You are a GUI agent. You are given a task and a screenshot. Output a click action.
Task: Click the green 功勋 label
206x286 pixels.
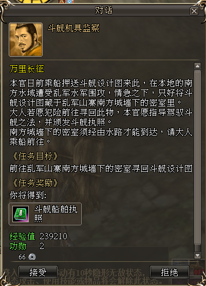18,246
